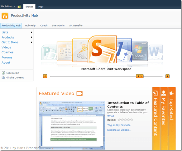This screenshot has width=182, height=151.
Task: Click the My Favorites person icon
Action: tap(163, 93)
